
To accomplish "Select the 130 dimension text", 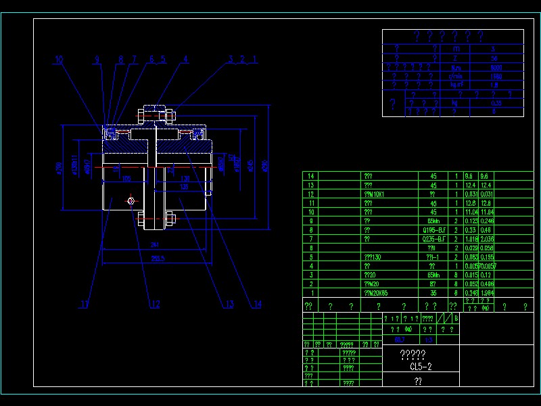I will click(185, 179).
